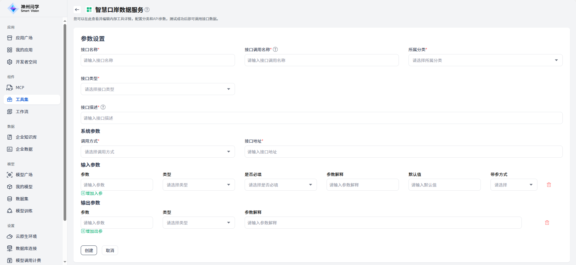Click the 取消 button
The image size is (576, 265).
pos(110,250)
